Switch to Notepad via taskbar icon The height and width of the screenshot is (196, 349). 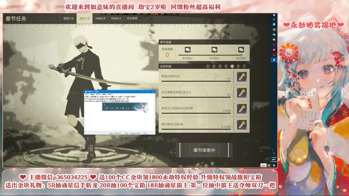coord(274,60)
